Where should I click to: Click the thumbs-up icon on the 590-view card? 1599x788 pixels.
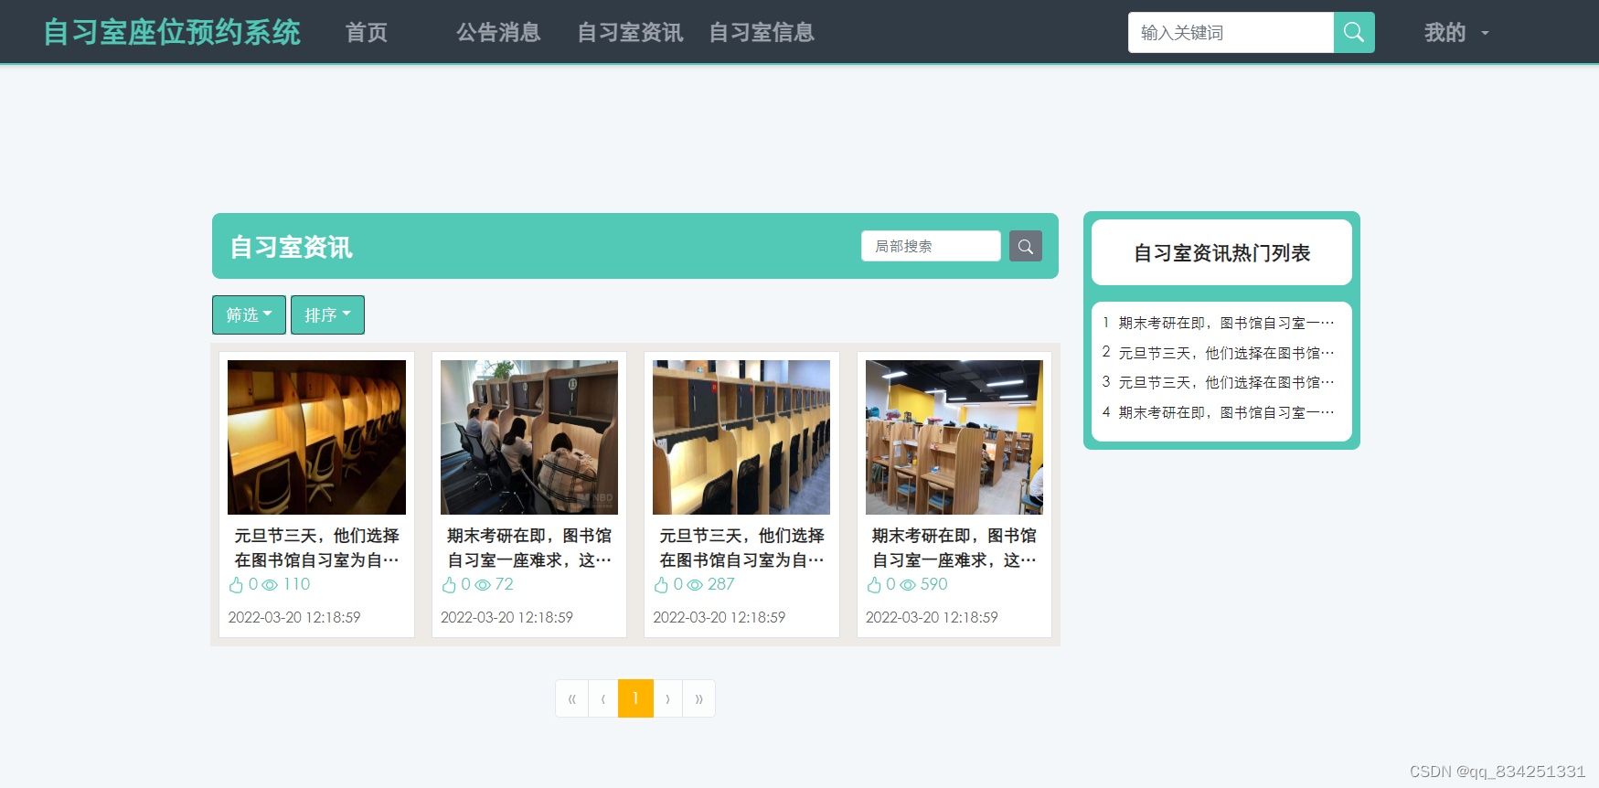tap(874, 585)
